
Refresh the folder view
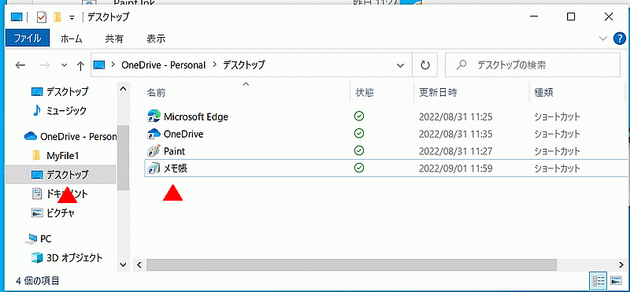[x=424, y=65]
